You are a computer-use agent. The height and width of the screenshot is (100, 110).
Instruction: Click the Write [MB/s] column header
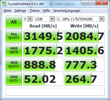(x=84, y=26)
